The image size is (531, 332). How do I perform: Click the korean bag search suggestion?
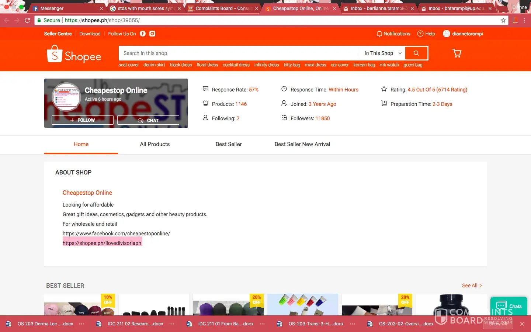click(x=364, y=65)
